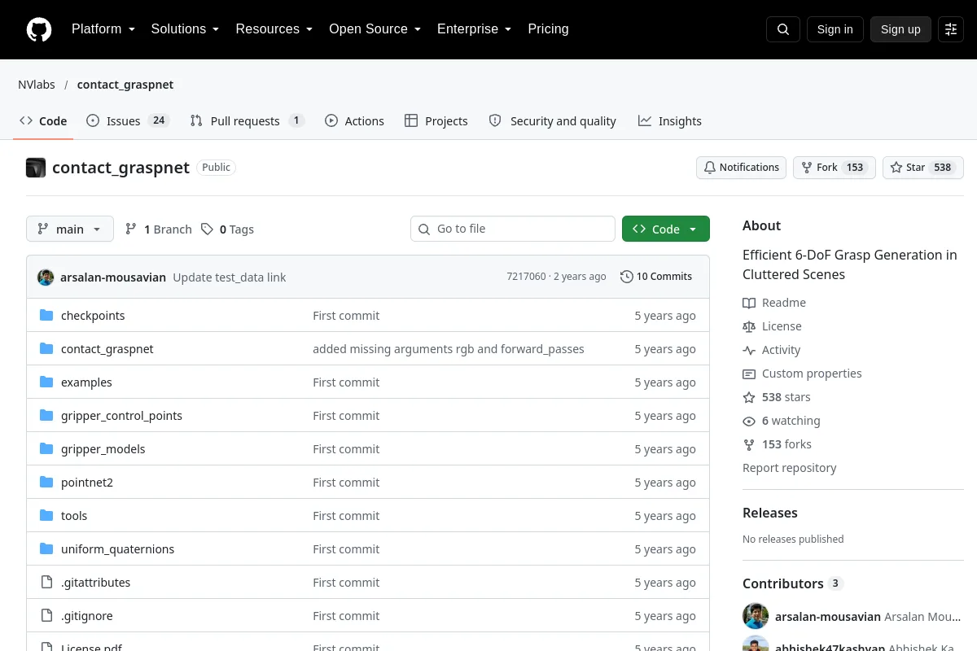The height and width of the screenshot is (651, 977).
Task: Switch to the Projects tab
Action: tap(436, 121)
